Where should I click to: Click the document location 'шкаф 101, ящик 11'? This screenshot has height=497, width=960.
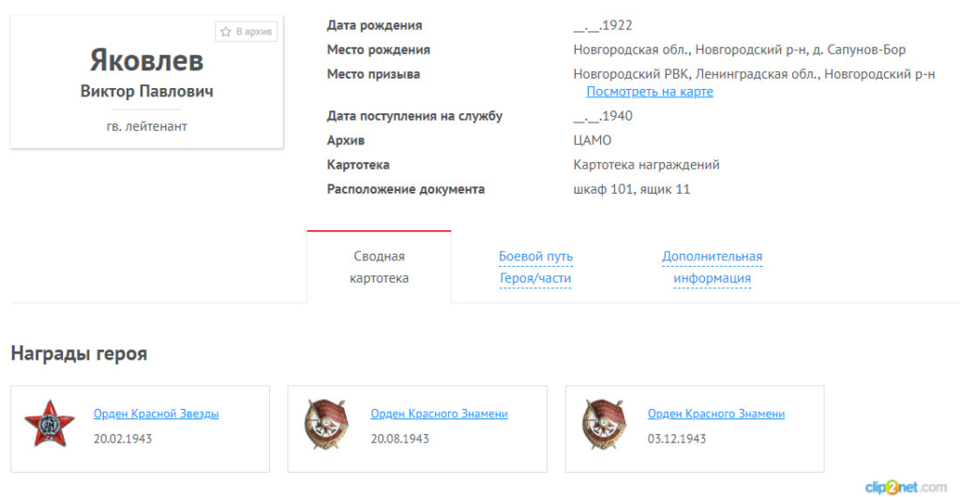click(631, 189)
